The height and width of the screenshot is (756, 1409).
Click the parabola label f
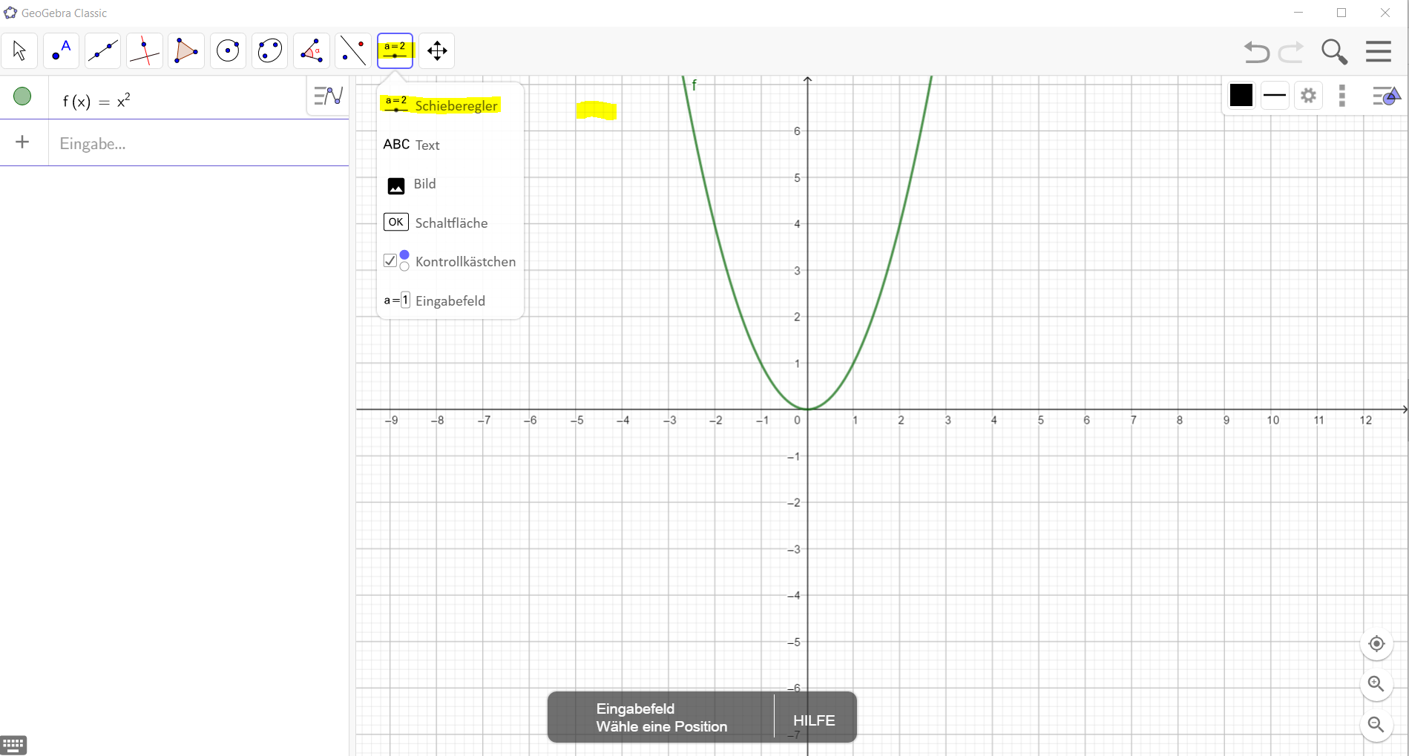pos(694,85)
